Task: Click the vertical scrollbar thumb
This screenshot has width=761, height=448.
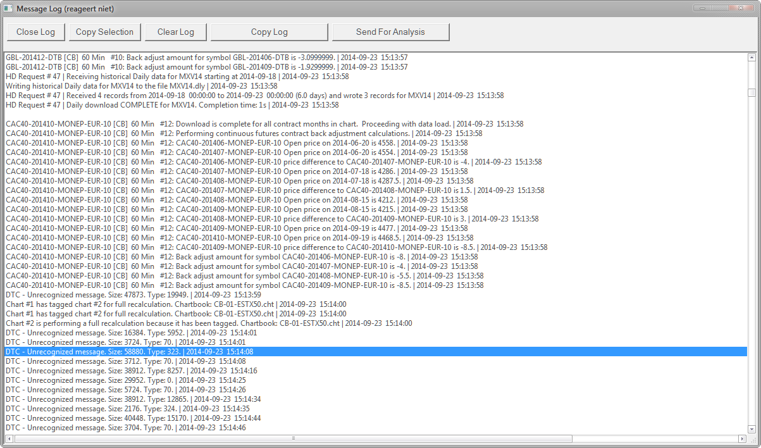Action: [x=752, y=92]
